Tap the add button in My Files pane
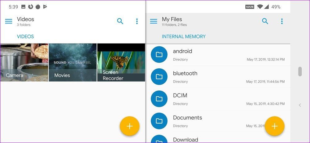The image size is (310, 143). click(x=275, y=126)
